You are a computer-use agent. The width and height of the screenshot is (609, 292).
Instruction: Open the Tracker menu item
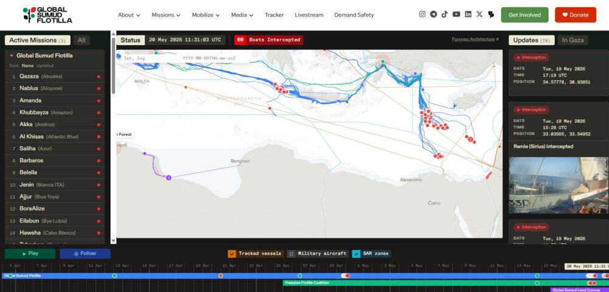coord(274,15)
